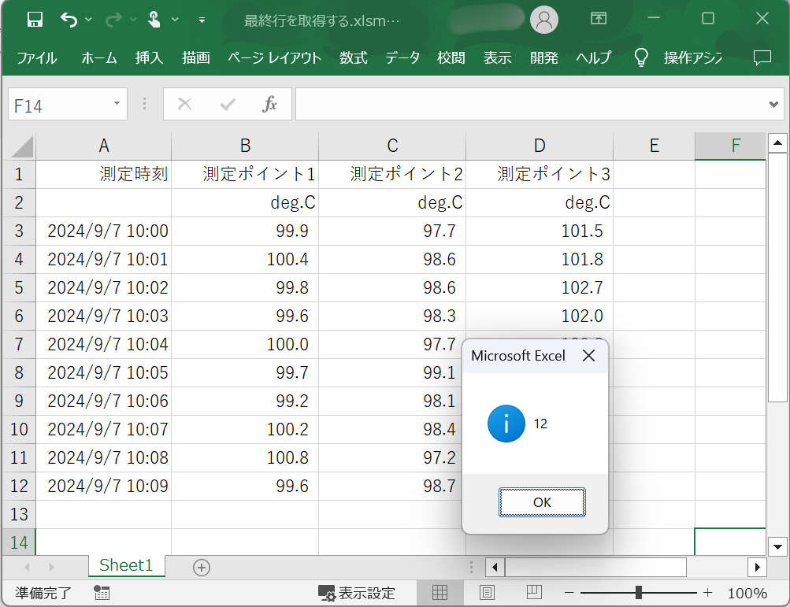Open the ホーム ribbon tab

click(x=99, y=58)
